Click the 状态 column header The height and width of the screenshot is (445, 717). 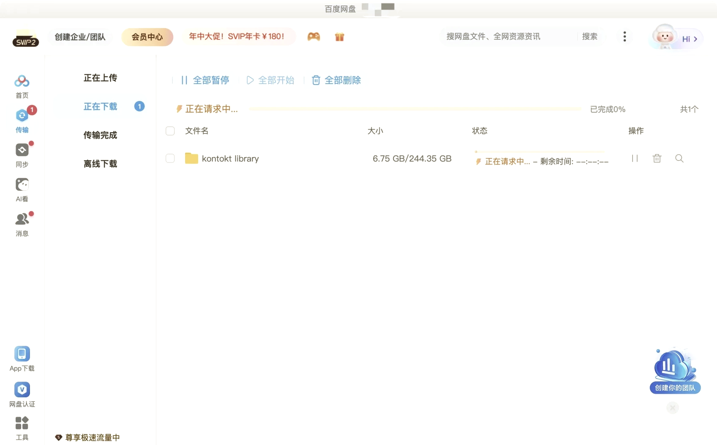480,131
